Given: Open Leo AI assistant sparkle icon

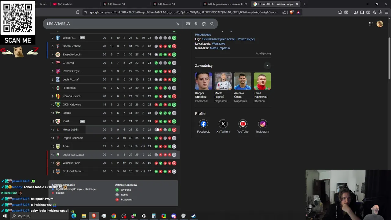Looking at the screenshot, I should tap(374, 12).
